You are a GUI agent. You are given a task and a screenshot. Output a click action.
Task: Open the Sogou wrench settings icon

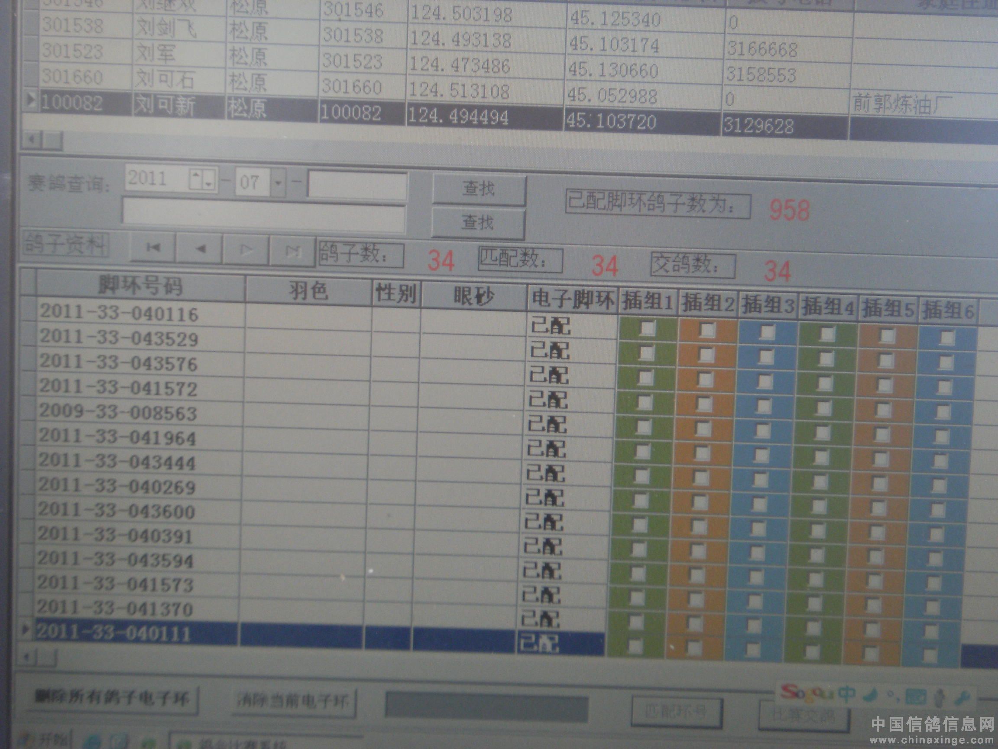pos(962,698)
